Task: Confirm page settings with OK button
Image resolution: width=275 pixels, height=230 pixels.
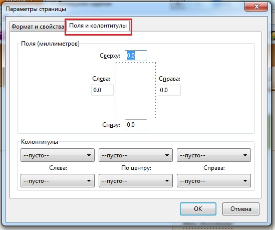Action: click(x=198, y=209)
